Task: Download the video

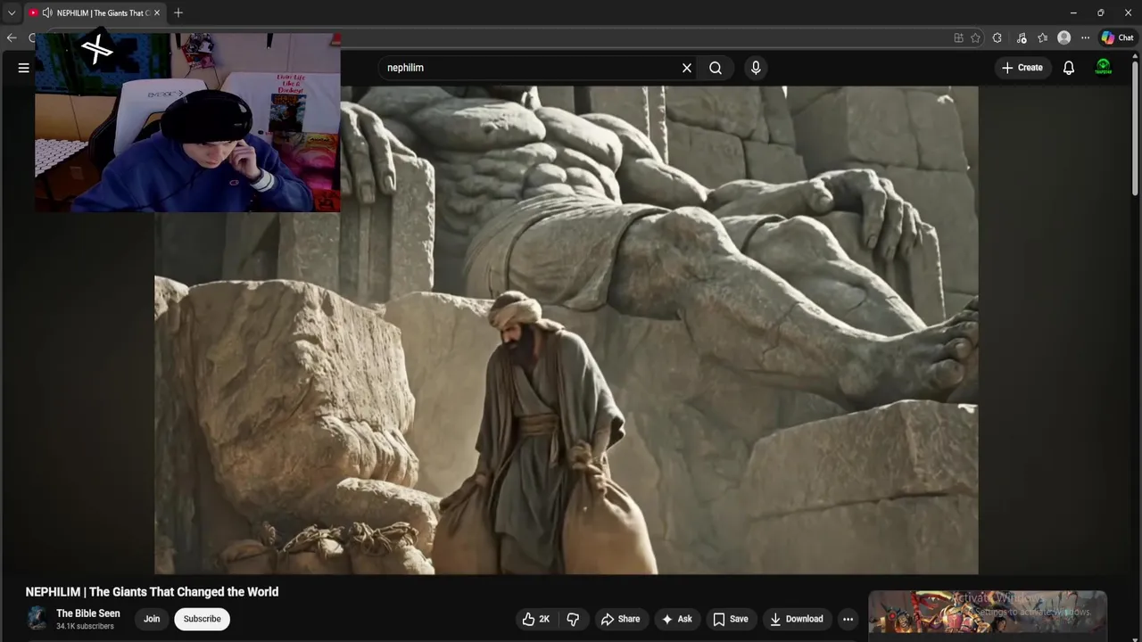Action: 797,619
